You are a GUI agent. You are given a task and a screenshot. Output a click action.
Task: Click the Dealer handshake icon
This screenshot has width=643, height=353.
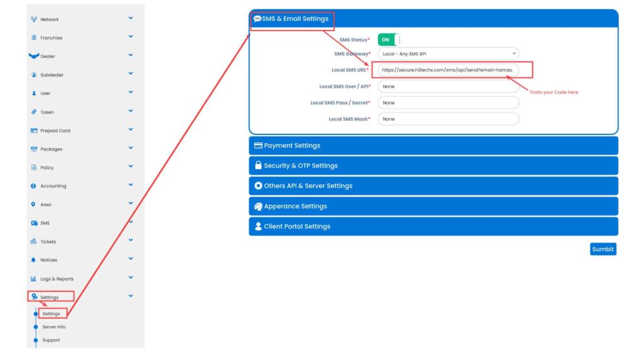pos(34,56)
